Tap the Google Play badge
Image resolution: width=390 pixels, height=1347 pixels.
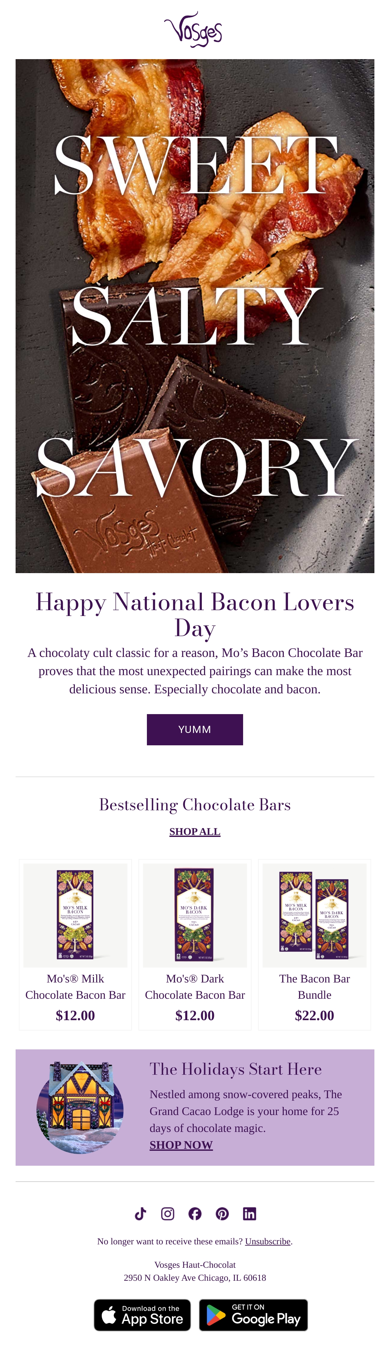pos(253,1315)
